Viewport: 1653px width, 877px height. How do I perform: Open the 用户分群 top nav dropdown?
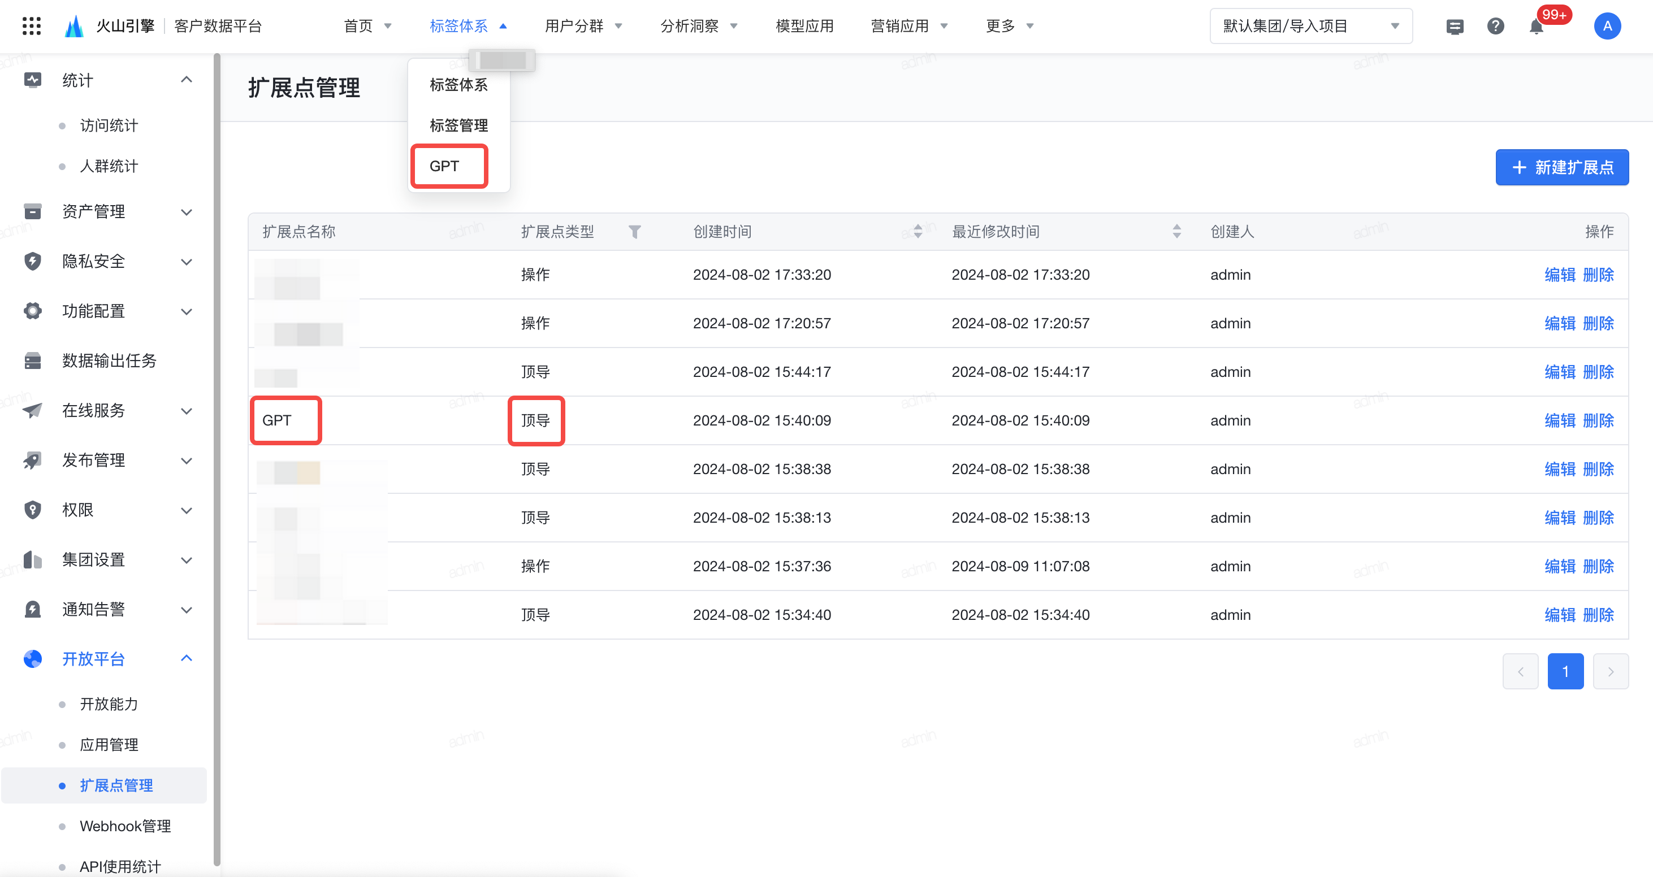tap(583, 27)
